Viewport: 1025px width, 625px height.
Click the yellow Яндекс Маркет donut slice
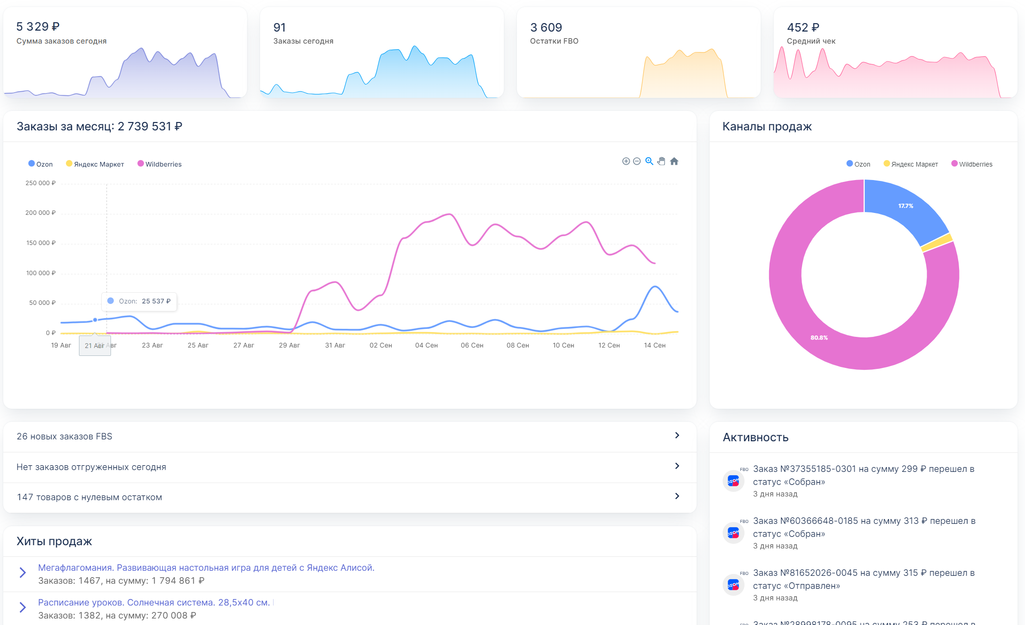coord(937,243)
